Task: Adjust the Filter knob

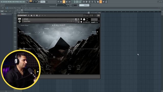Action: pyautogui.click(x=48, y=66)
